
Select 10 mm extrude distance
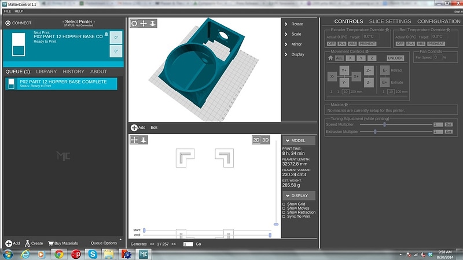391,92
